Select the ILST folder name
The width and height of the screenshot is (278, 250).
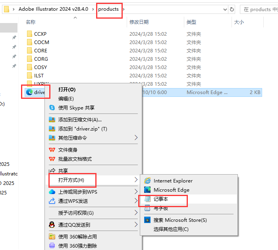pos(39,75)
